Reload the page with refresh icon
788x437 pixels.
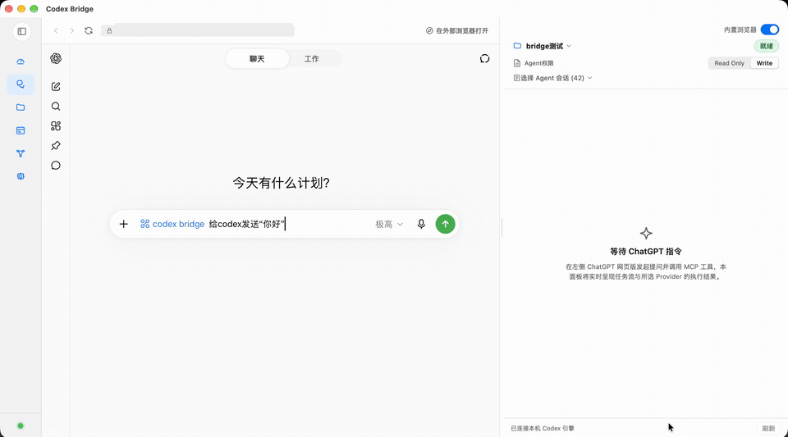(89, 30)
